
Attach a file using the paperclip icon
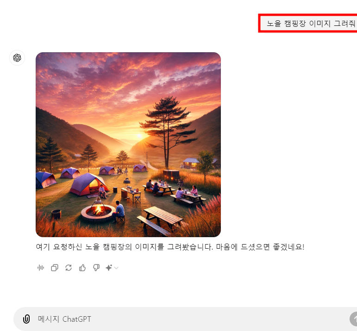(26, 319)
